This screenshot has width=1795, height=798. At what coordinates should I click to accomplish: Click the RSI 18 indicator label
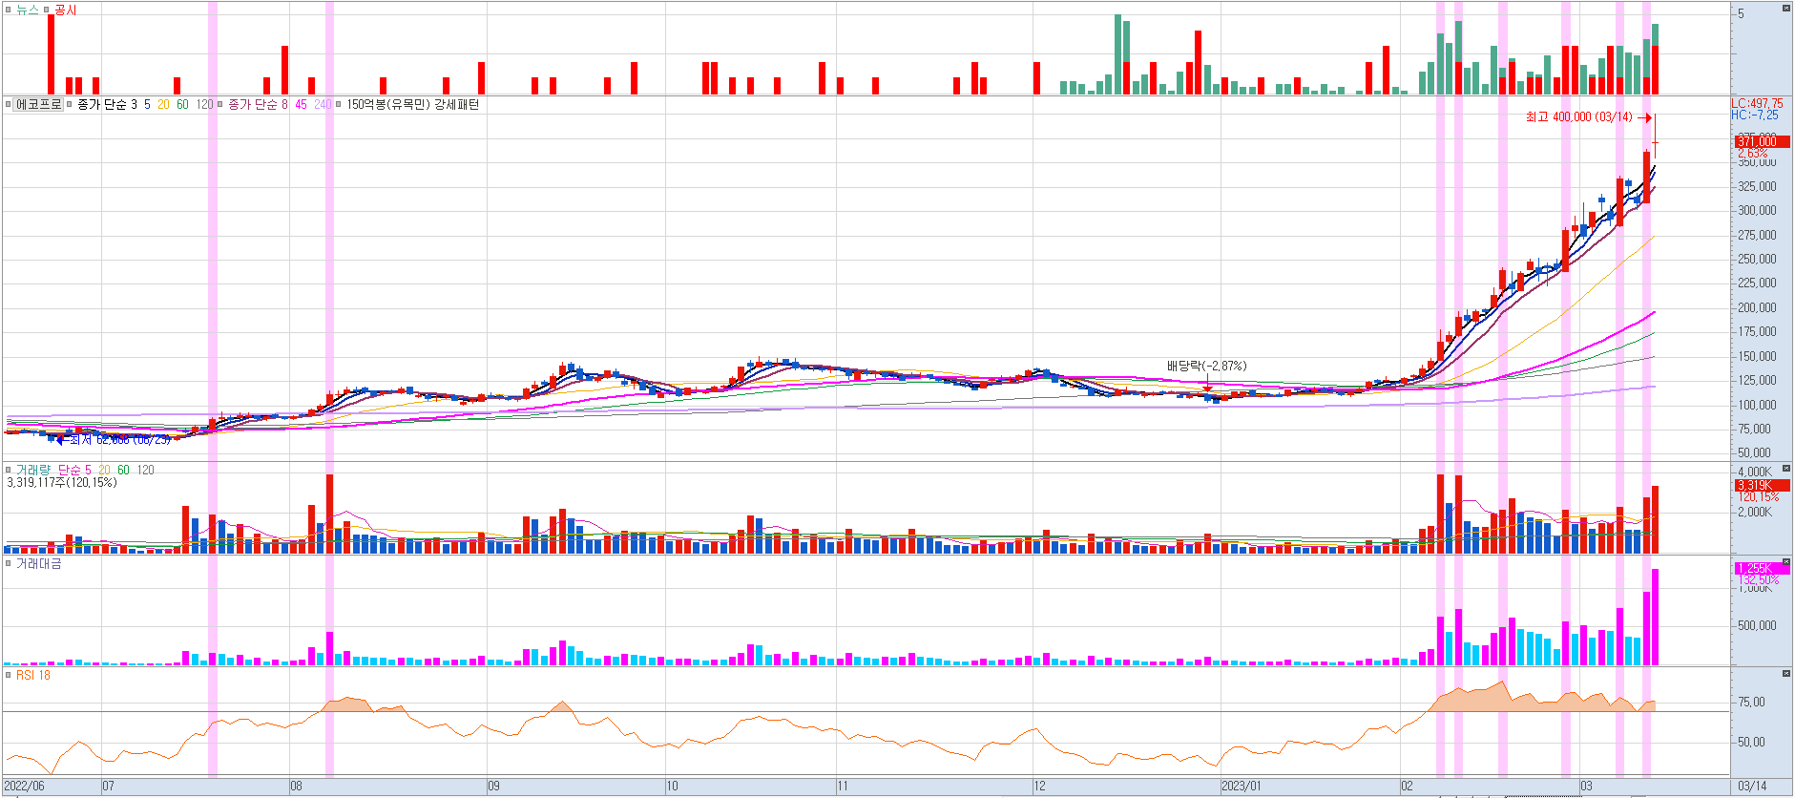pos(32,675)
